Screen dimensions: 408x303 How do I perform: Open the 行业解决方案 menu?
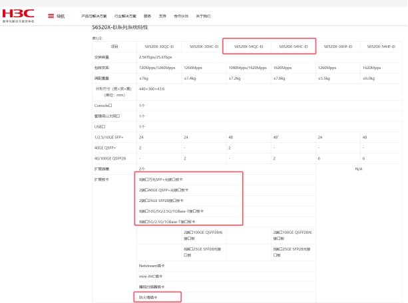[124, 15]
